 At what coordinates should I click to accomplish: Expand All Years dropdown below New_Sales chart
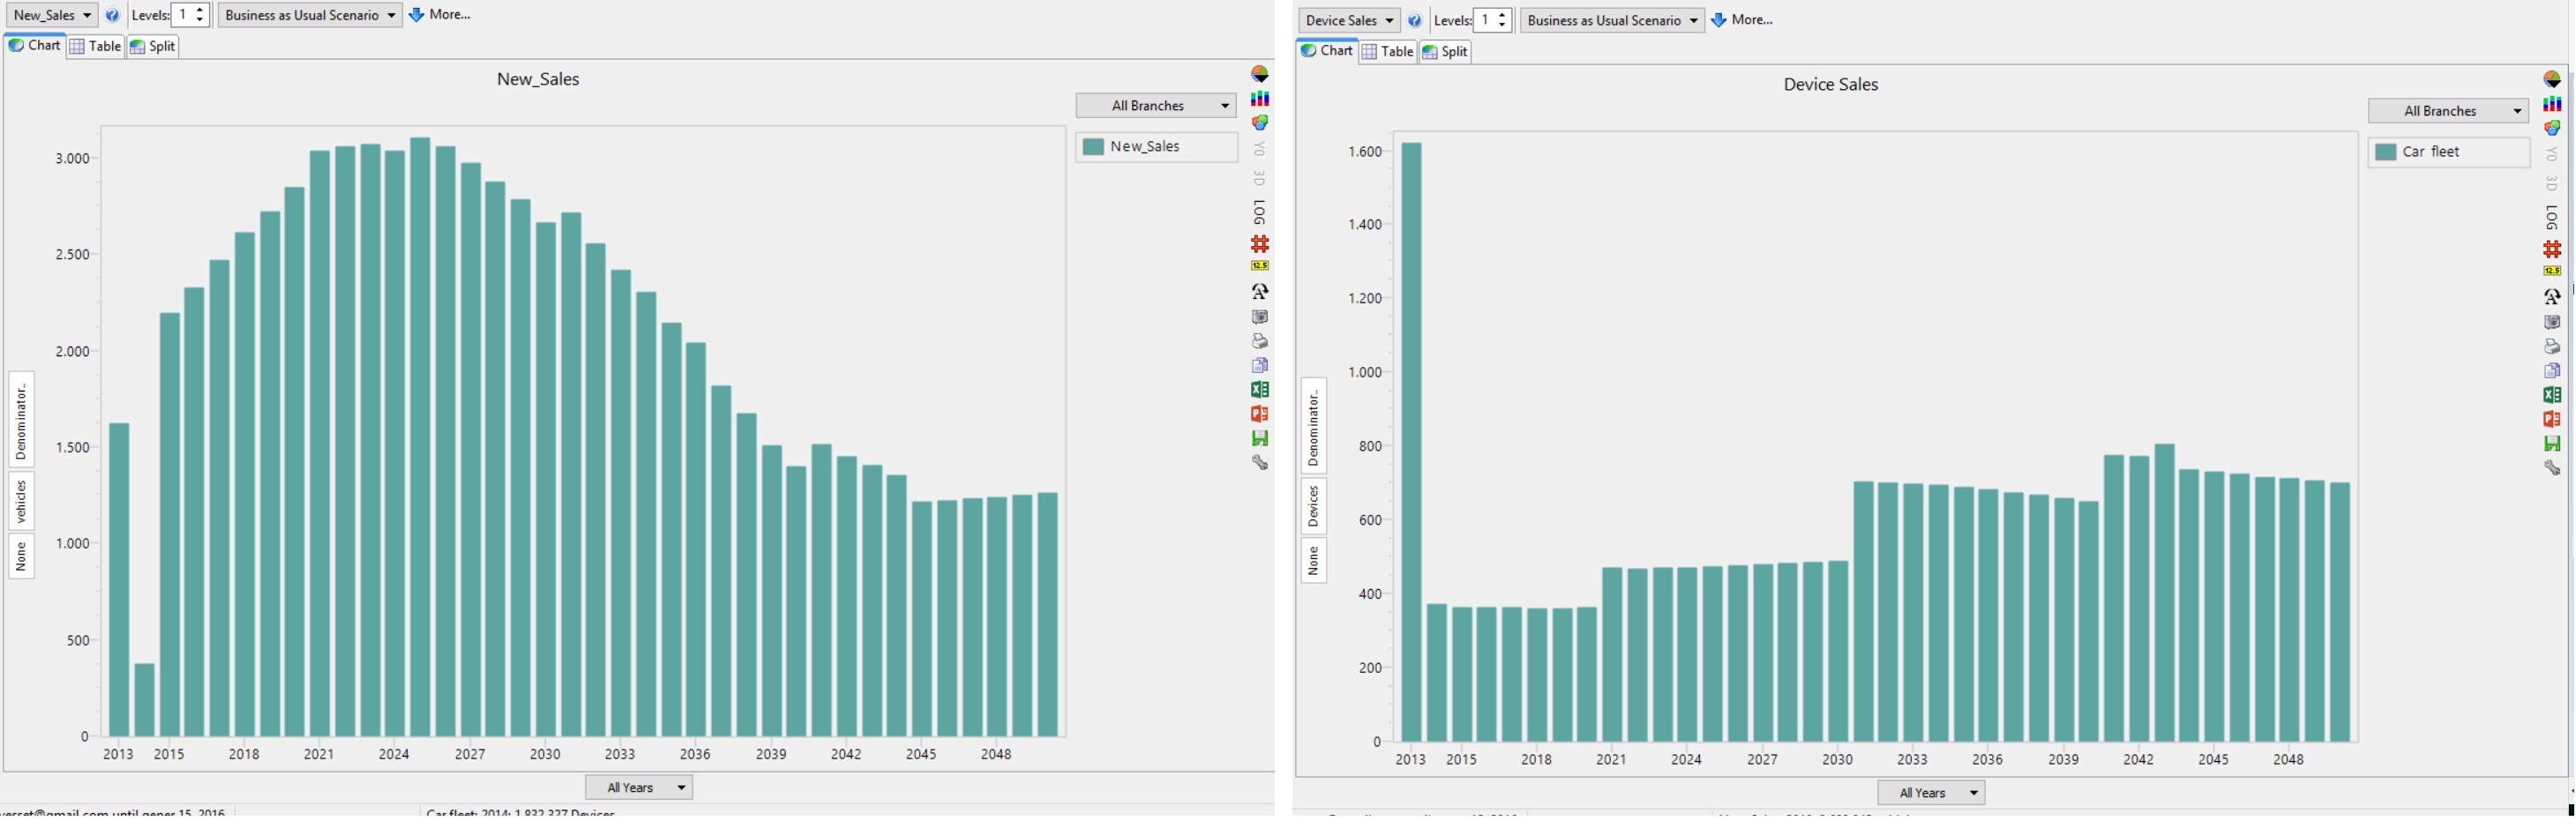click(x=639, y=787)
